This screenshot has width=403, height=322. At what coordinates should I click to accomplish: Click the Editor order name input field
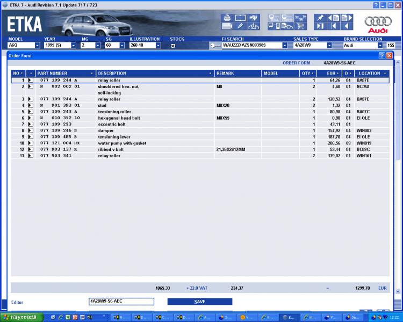pyautogui.click(x=121, y=302)
